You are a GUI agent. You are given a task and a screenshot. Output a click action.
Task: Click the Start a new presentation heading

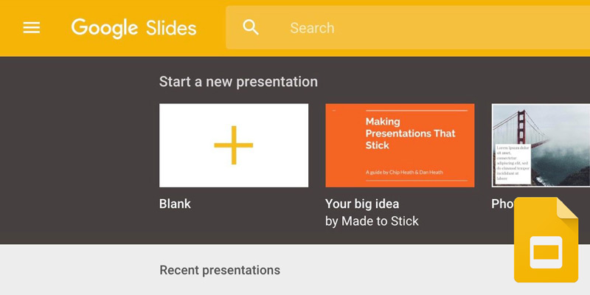tap(238, 82)
